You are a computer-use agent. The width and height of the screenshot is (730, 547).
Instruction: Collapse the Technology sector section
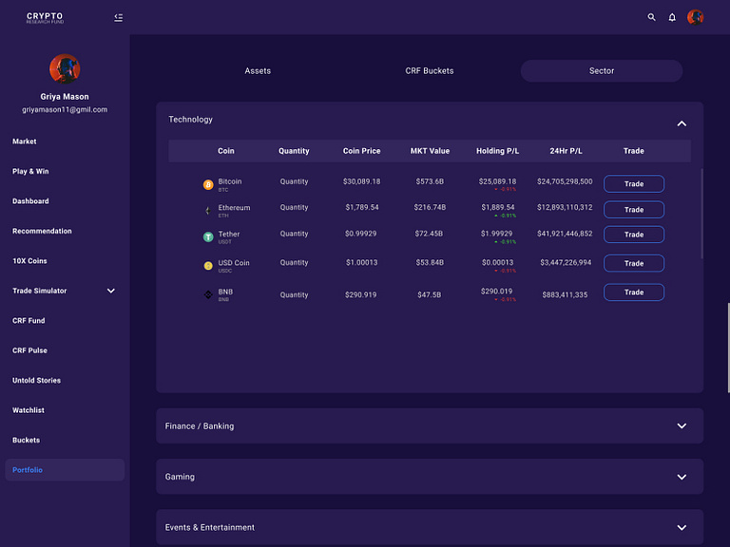tap(682, 123)
